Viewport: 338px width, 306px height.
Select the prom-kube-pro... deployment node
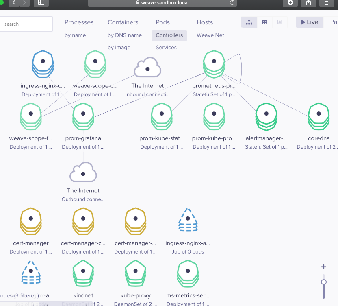point(214,116)
